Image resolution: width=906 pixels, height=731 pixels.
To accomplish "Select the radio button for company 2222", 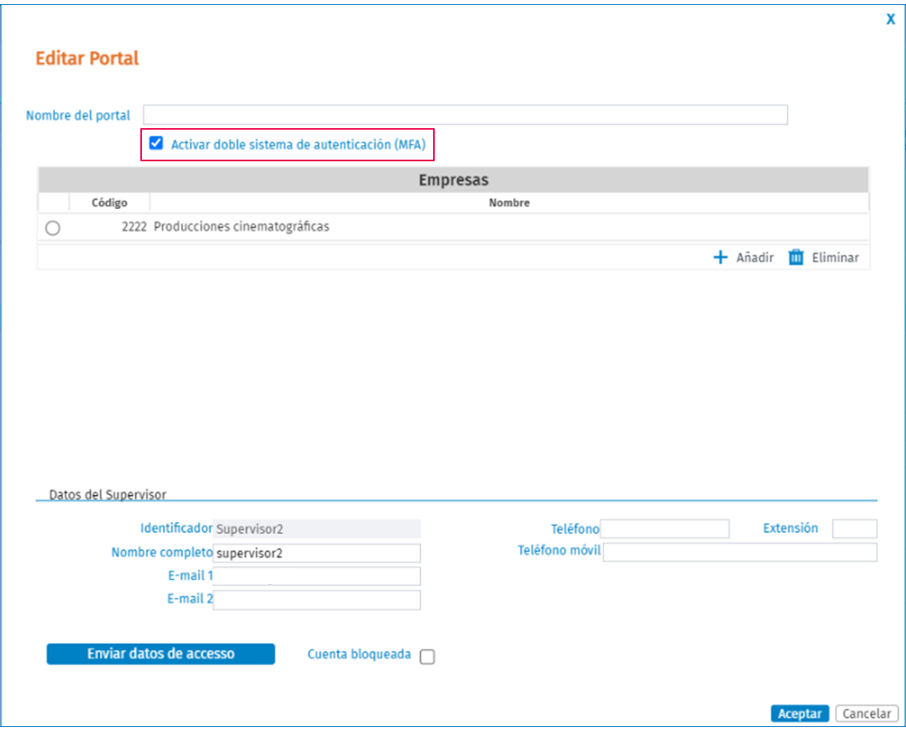I will click(x=53, y=228).
